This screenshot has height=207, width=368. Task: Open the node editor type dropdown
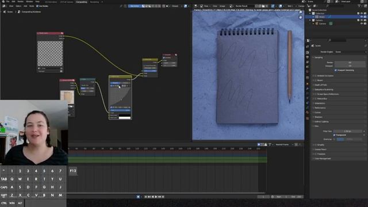[5, 6]
